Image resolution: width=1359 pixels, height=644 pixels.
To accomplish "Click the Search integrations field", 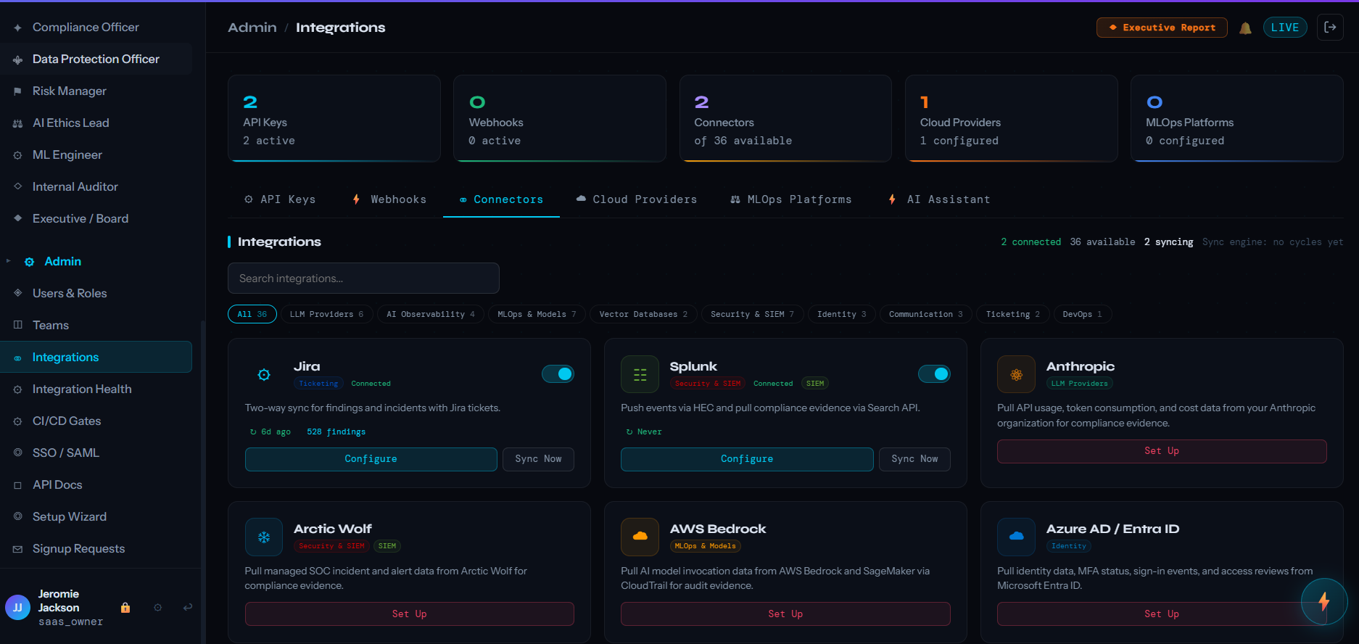I will (x=363, y=278).
